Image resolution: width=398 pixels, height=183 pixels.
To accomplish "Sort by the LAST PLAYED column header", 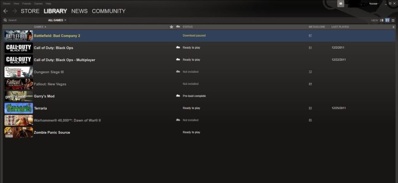I will (x=340, y=27).
